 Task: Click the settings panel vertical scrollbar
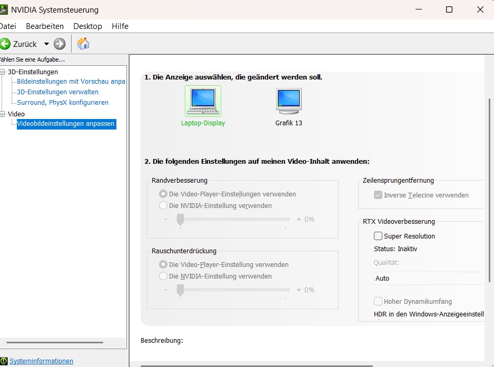point(489,190)
